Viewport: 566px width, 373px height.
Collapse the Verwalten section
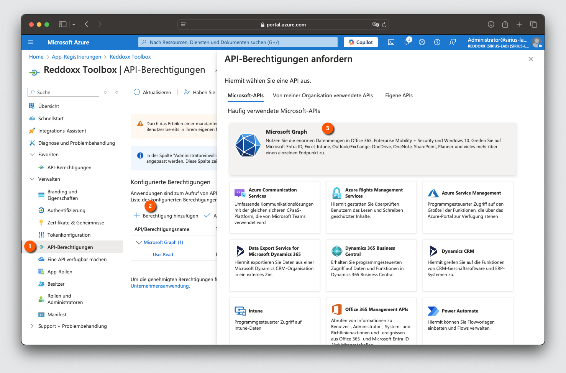32,179
